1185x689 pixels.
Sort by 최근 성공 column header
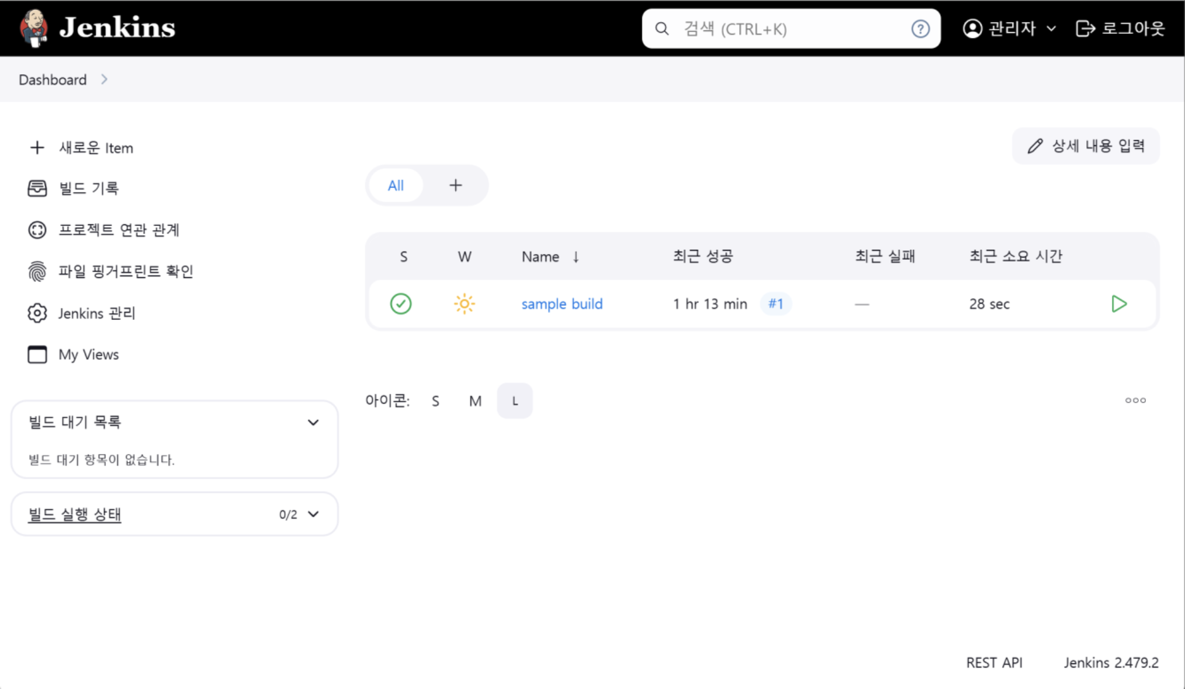click(x=703, y=256)
